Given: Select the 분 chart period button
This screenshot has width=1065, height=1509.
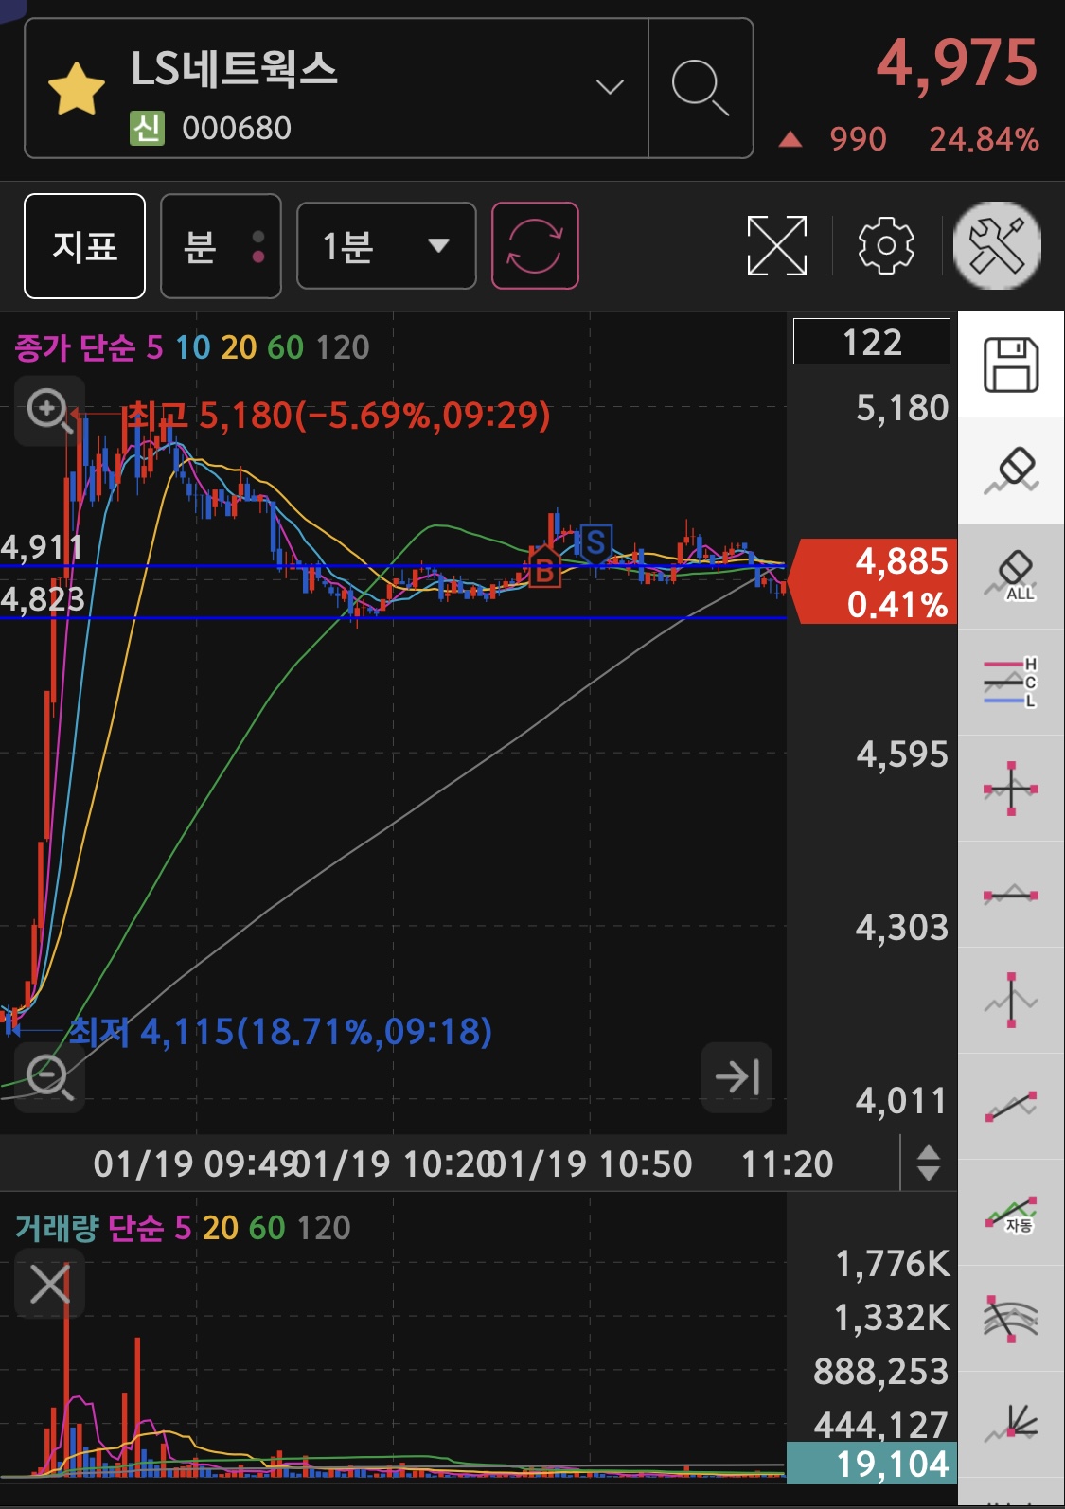Looking at the screenshot, I should (221, 246).
